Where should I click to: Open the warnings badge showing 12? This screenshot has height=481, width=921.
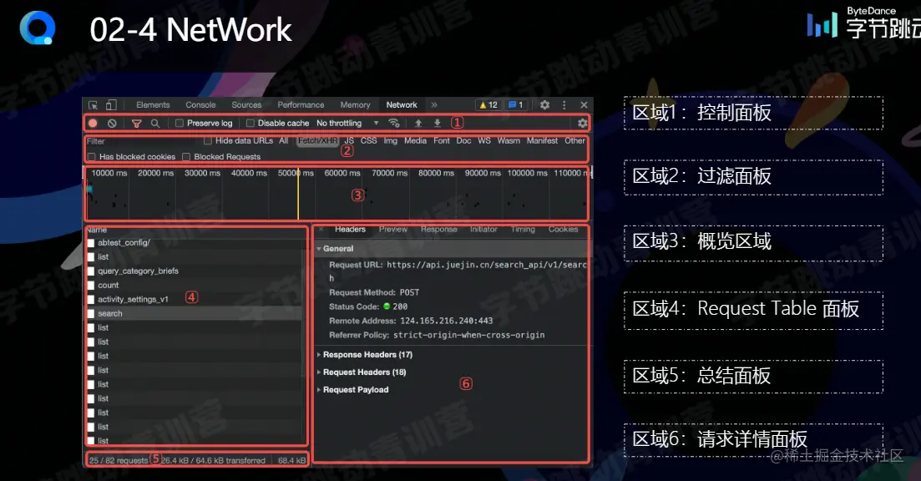(488, 105)
